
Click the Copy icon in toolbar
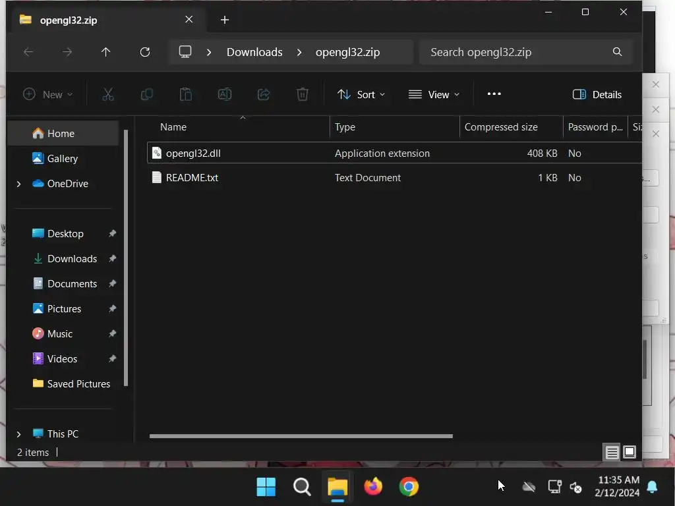pos(147,94)
